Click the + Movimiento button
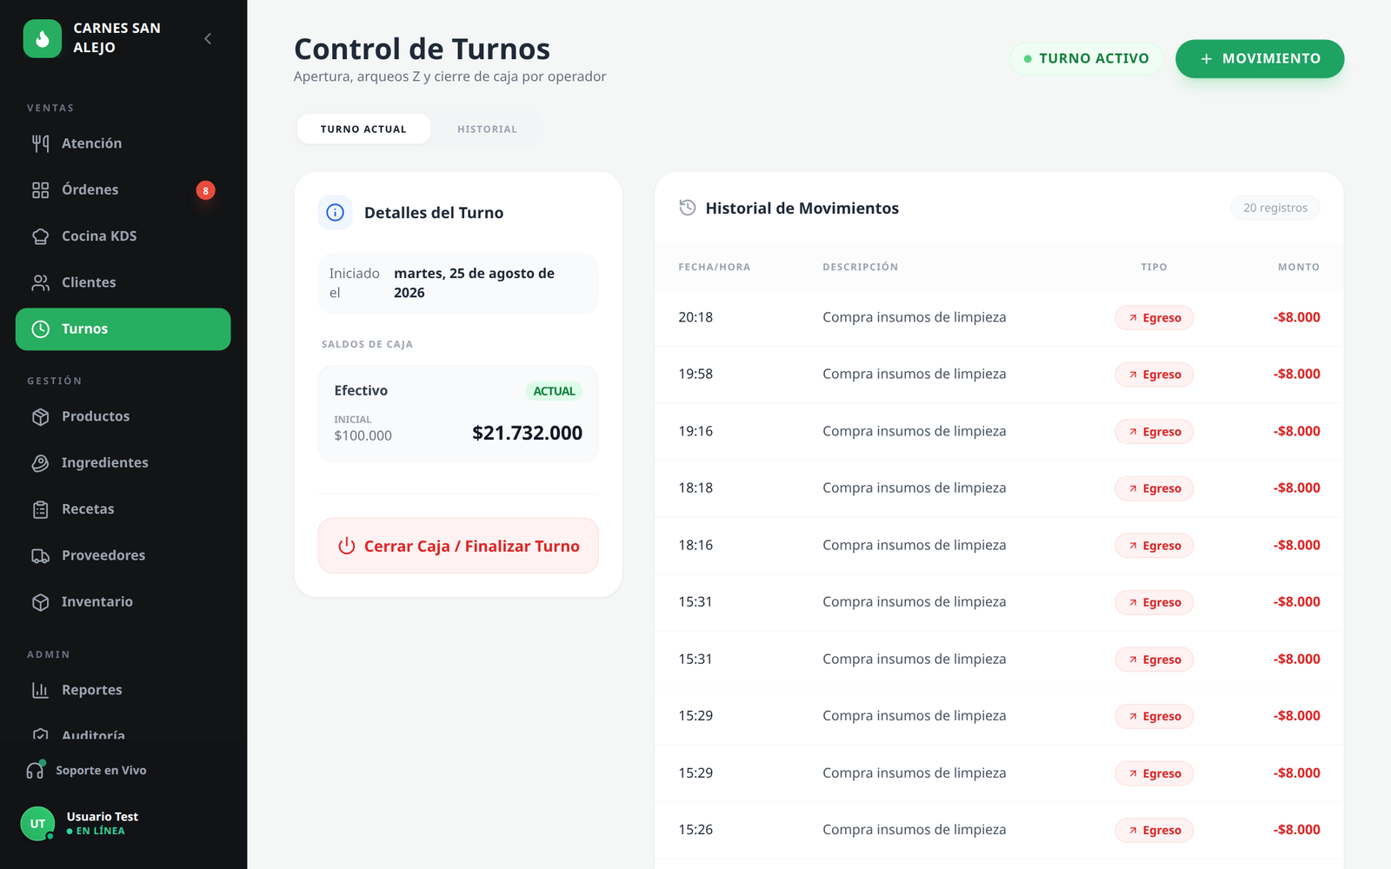The width and height of the screenshot is (1391, 869). pyautogui.click(x=1260, y=58)
